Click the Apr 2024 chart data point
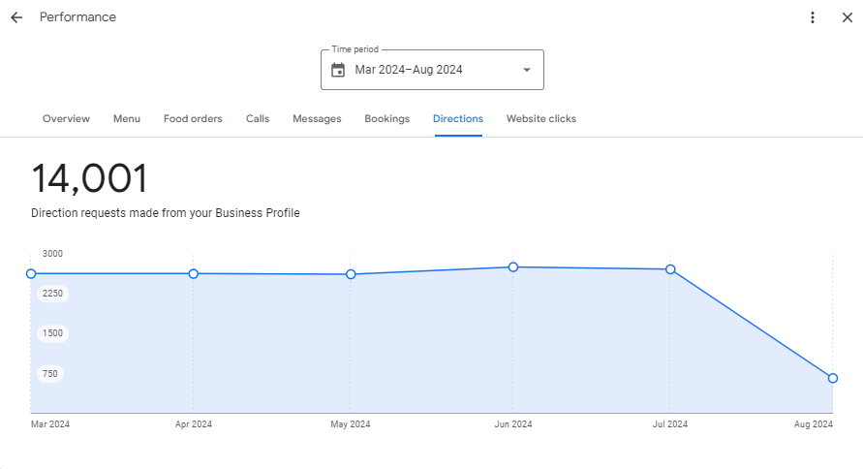 194,274
